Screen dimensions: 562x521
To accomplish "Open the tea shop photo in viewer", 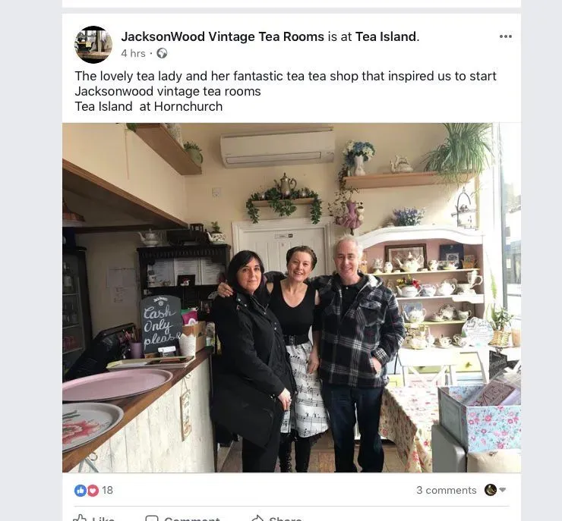I will [x=292, y=298].
